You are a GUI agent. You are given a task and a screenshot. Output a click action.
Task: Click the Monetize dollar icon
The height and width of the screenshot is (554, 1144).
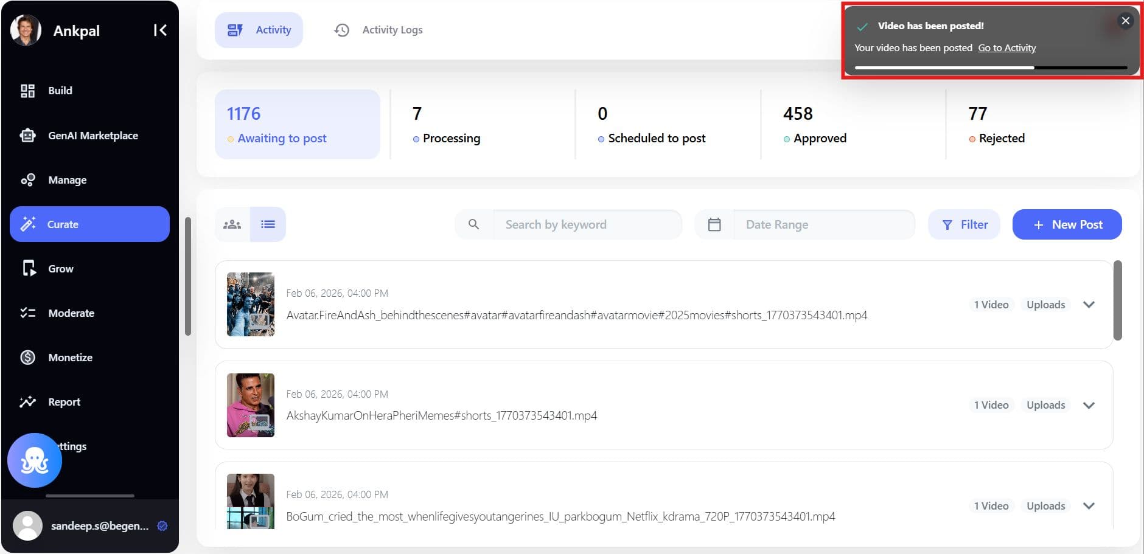pyautogui.click(x=28, y=358)
